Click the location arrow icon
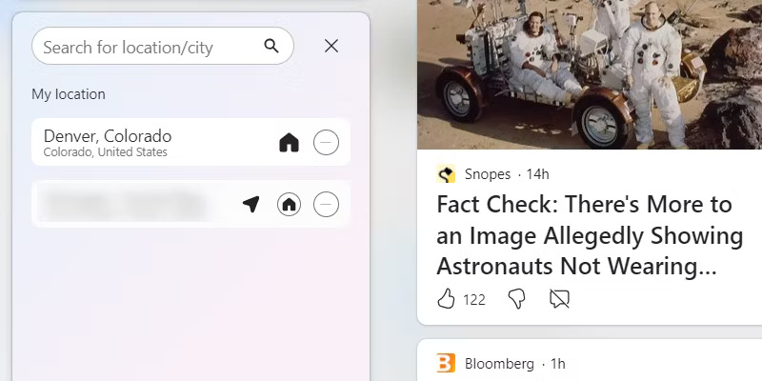762x381 pixels. tap(251, 204)
